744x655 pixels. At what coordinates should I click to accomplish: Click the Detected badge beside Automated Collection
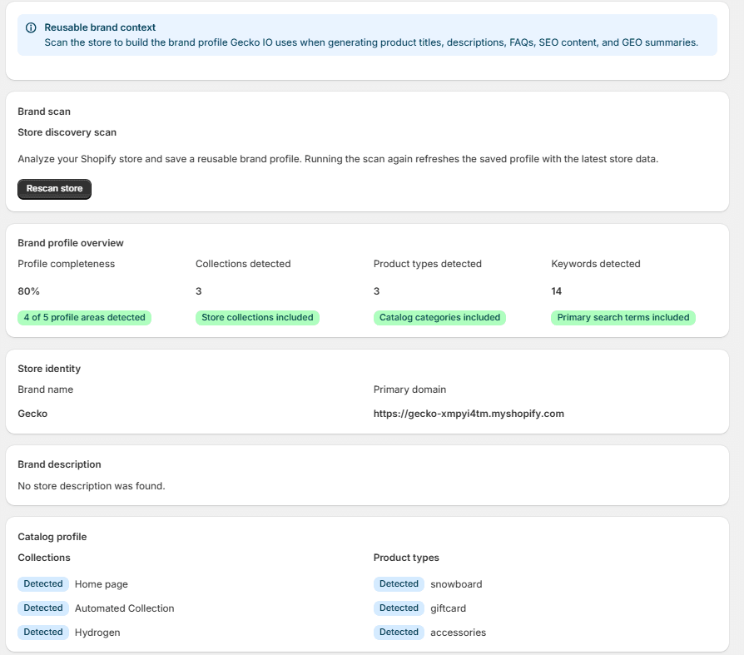[43, 608]
